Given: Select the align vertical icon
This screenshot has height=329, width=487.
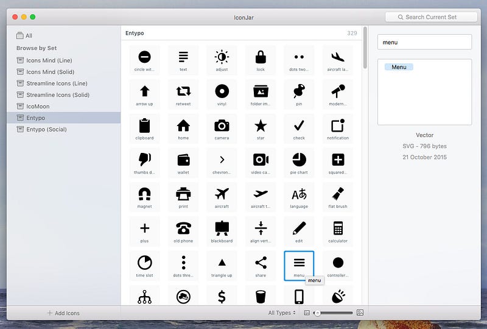Looking at the screenshot, I should [x=261, y=232].
